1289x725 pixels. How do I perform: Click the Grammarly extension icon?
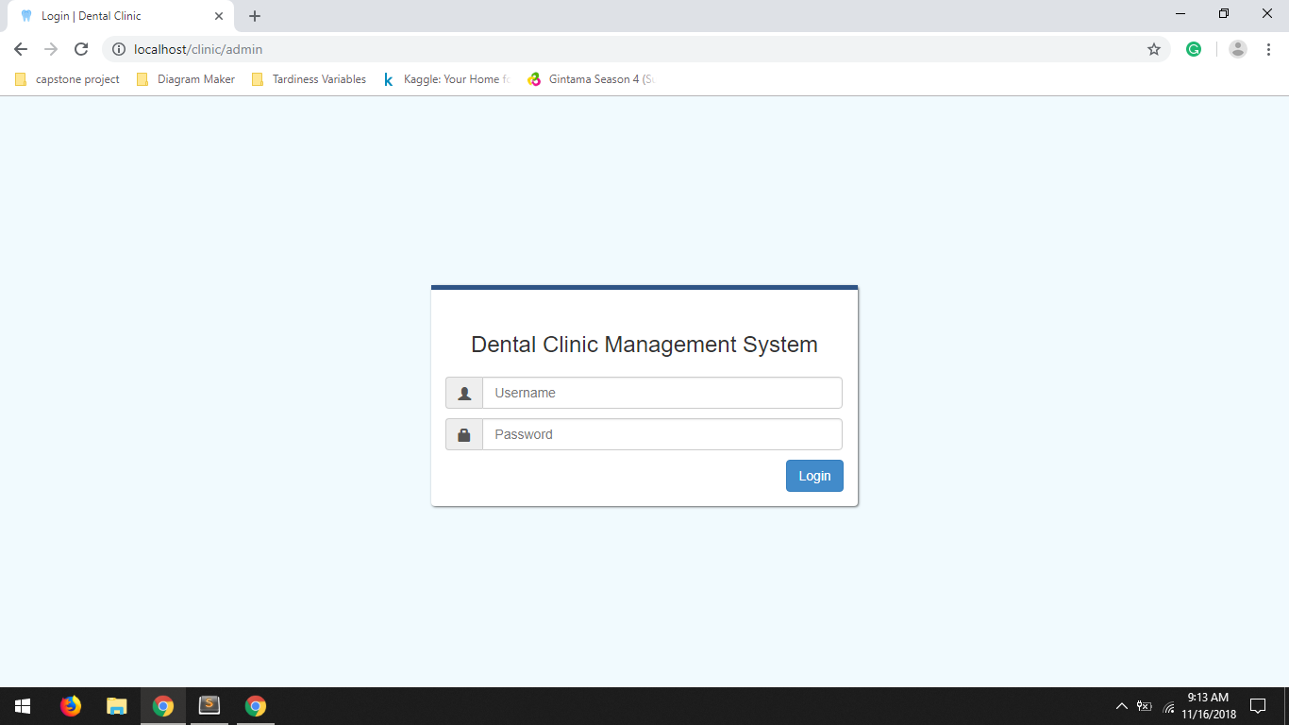[x=1193, y=48]
